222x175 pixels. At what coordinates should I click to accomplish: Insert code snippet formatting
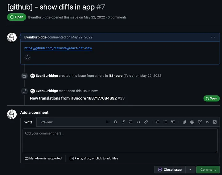click(x=138, y=122)
